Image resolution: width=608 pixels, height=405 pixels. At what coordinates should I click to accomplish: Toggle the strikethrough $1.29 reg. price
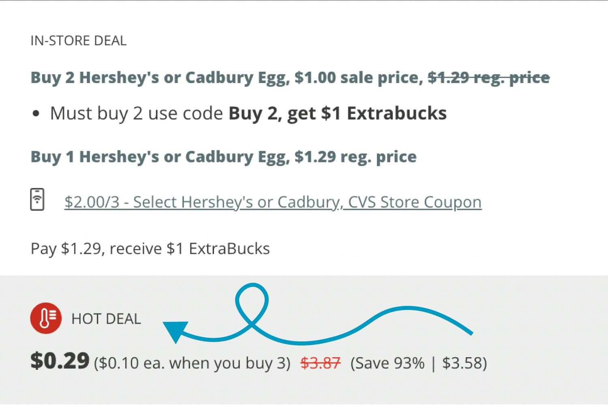click(488, 77)
